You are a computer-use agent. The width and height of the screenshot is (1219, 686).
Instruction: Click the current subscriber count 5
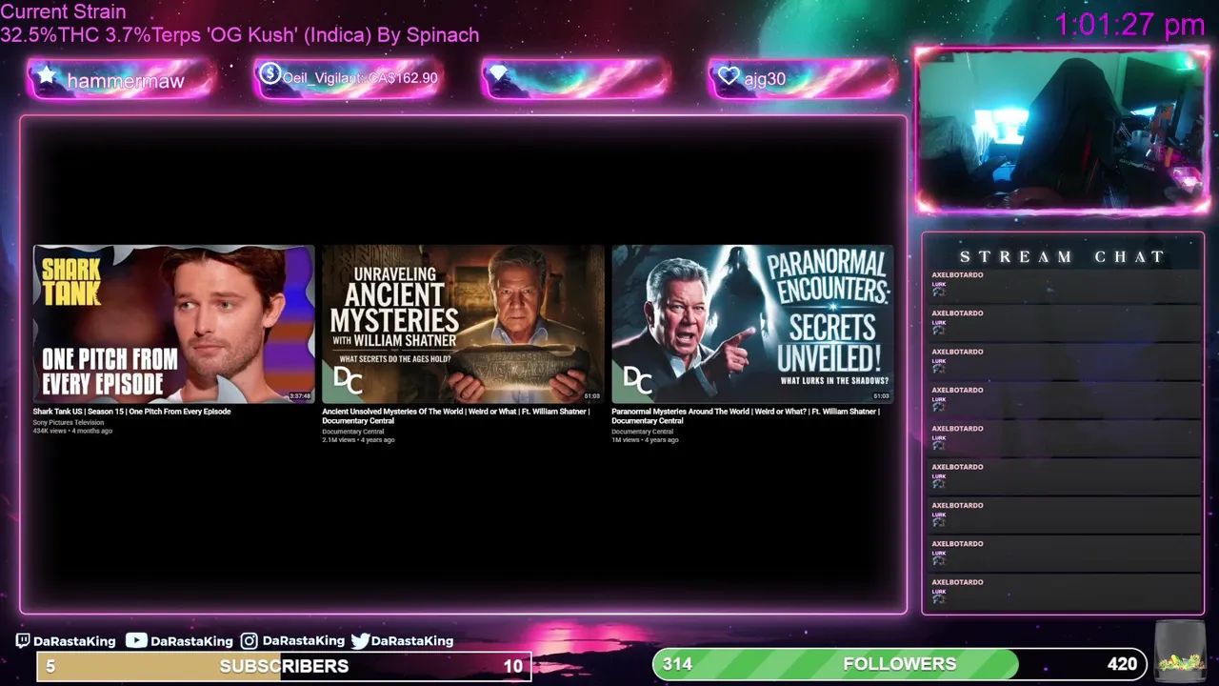[50, 666]
